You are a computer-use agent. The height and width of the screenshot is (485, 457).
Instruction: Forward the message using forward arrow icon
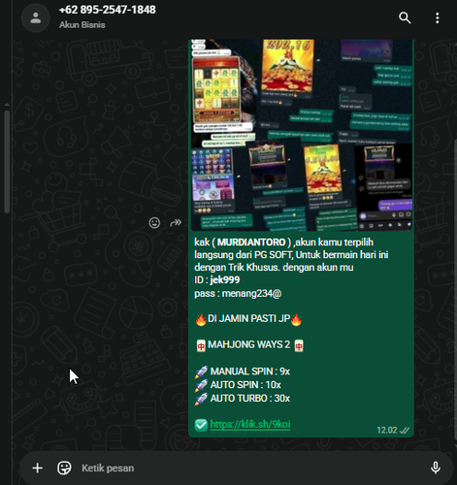[x=176, y=222]
